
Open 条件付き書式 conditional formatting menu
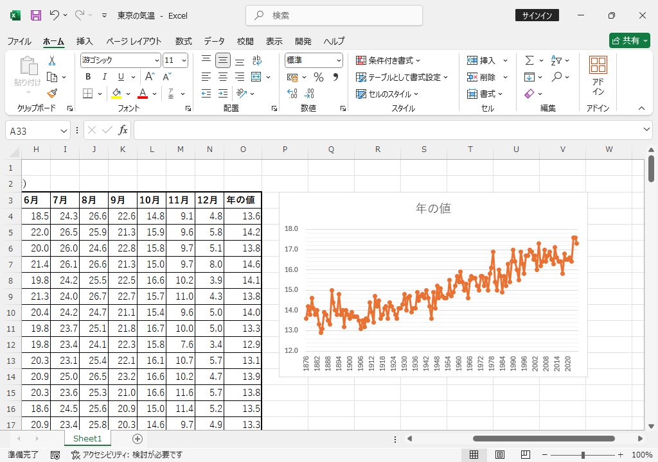click(388, 60)
